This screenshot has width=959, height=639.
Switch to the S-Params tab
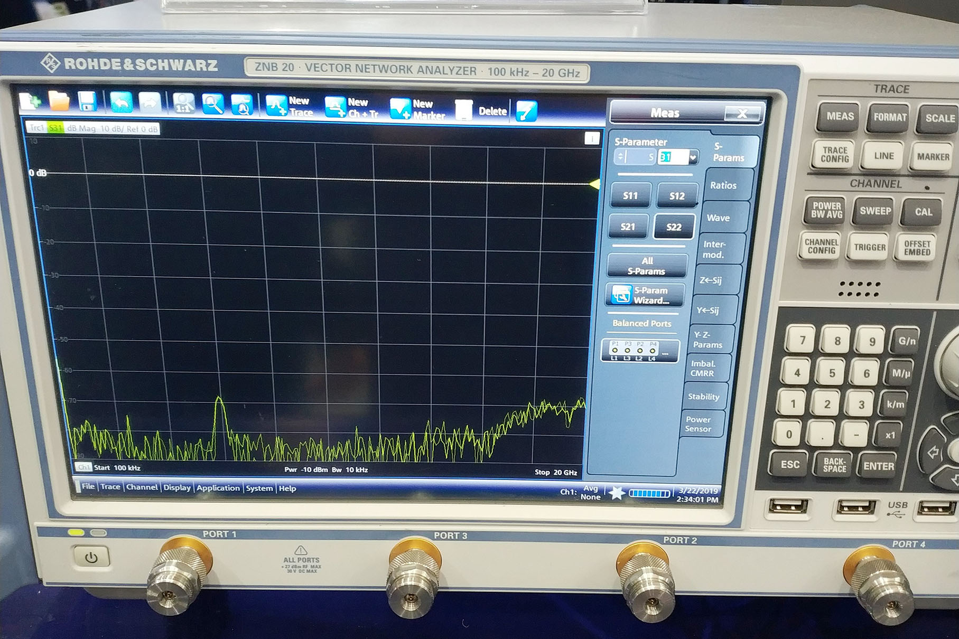(x=728, y=152)
